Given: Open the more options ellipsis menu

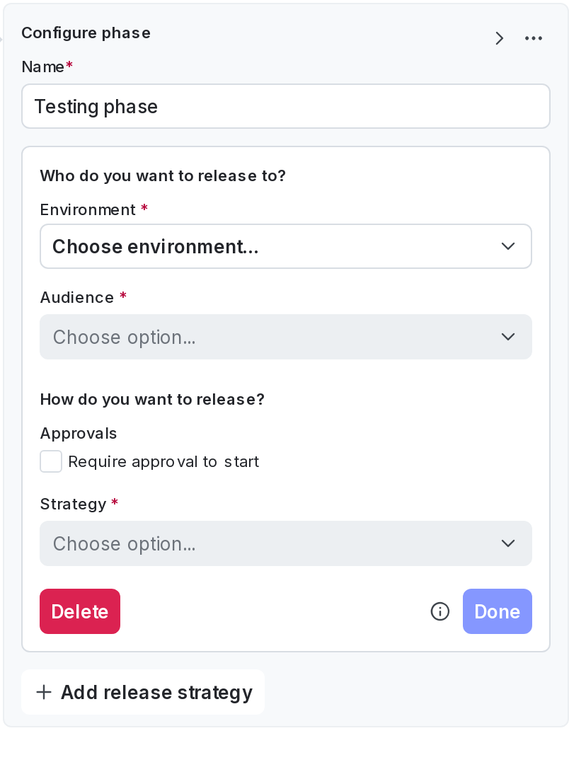Looking at the screenshot, I should (x=534, y=38).
